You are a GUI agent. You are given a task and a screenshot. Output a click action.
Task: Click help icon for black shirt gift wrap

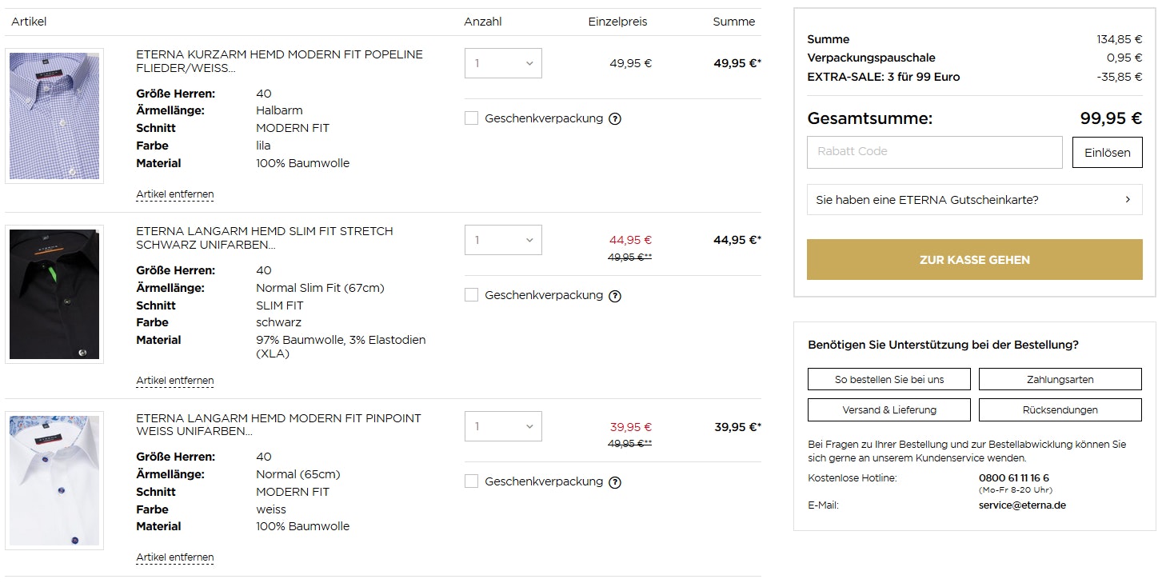tap(615, 296)
